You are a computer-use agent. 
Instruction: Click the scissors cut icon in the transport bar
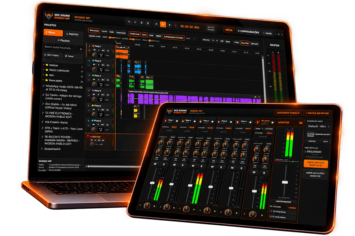click(142, 23)
